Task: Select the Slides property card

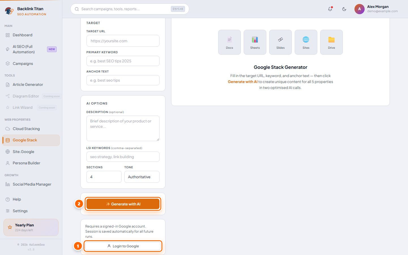Action: [x=280, y=42]
